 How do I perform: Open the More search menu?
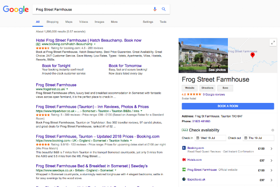click(114, 22)
